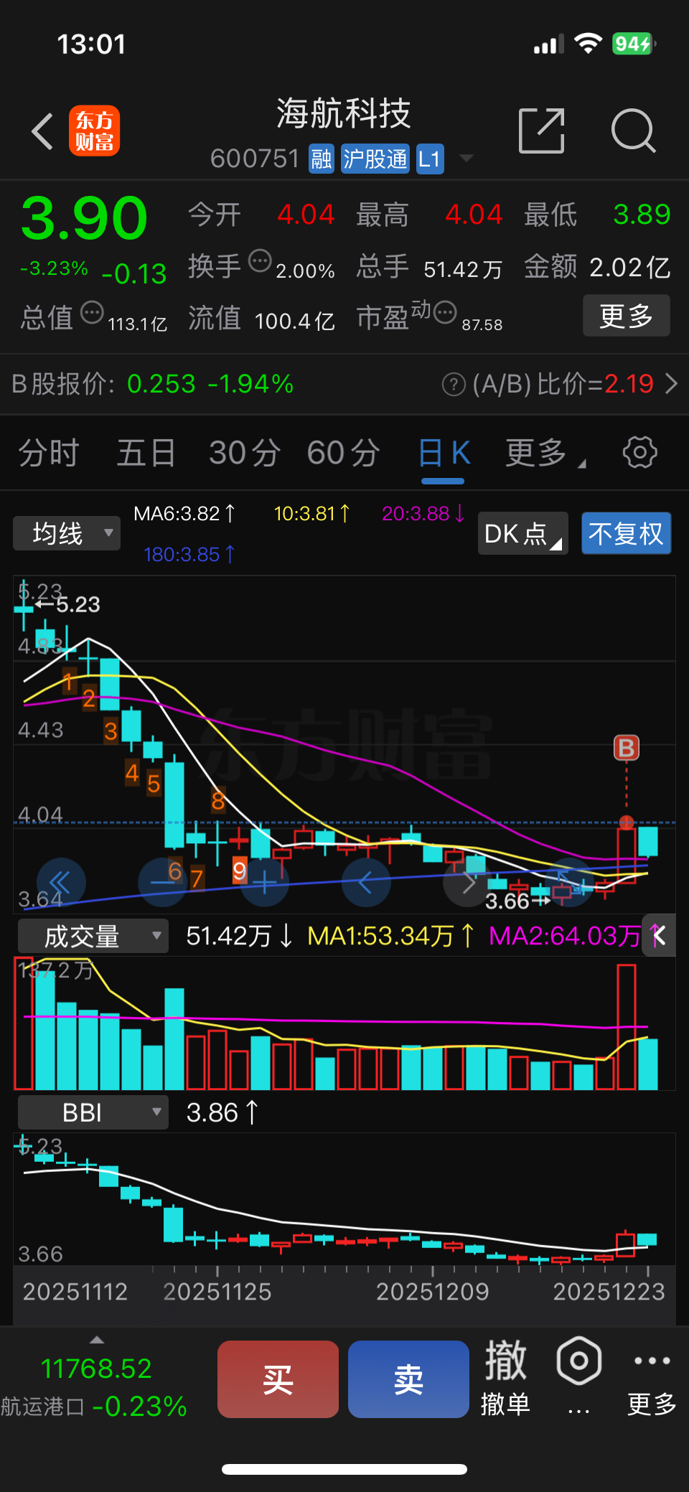Open the bottom bar 更多 dots icon
The width and height of the screenshot is (689, 1492).
652,1377
